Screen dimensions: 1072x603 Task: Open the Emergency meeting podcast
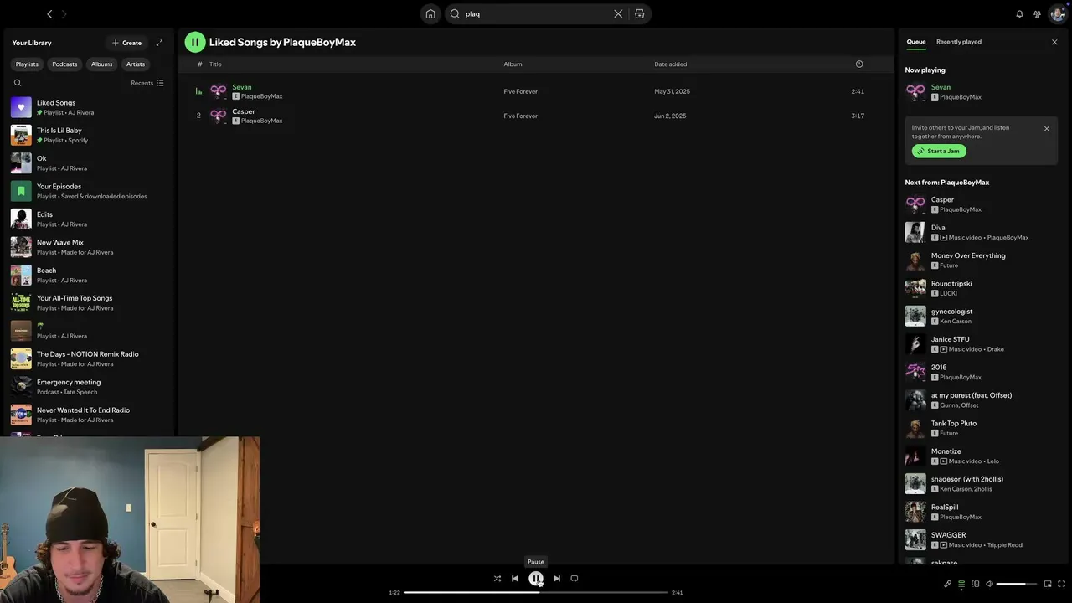(90, 387)
